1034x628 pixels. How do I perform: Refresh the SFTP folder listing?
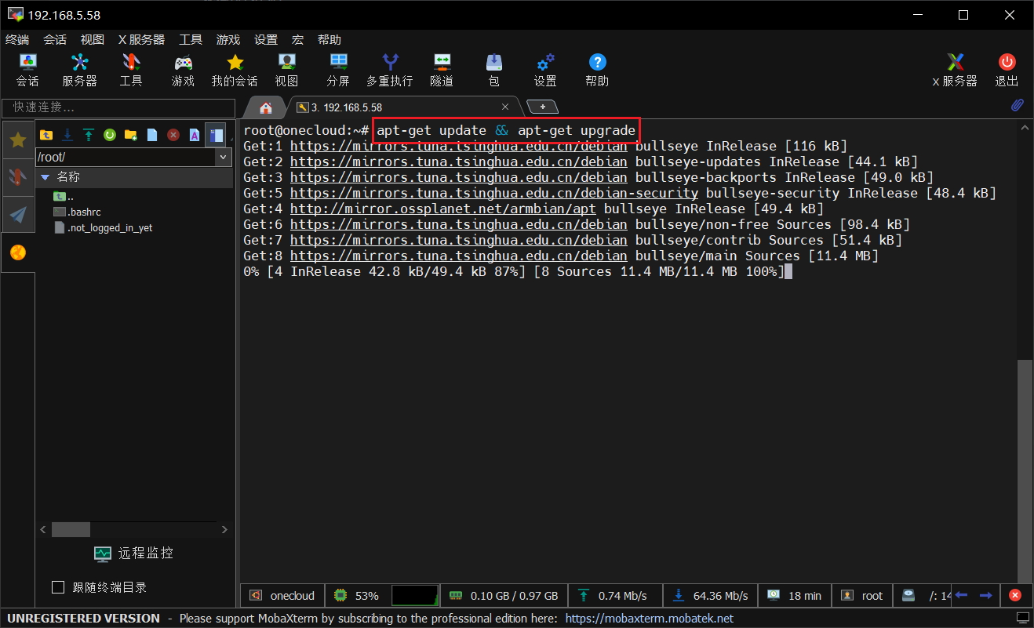coord(110,135)
